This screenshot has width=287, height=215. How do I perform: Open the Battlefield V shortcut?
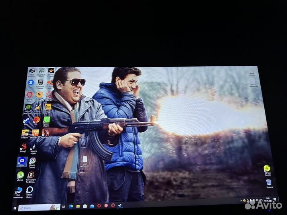click(35, 134)
